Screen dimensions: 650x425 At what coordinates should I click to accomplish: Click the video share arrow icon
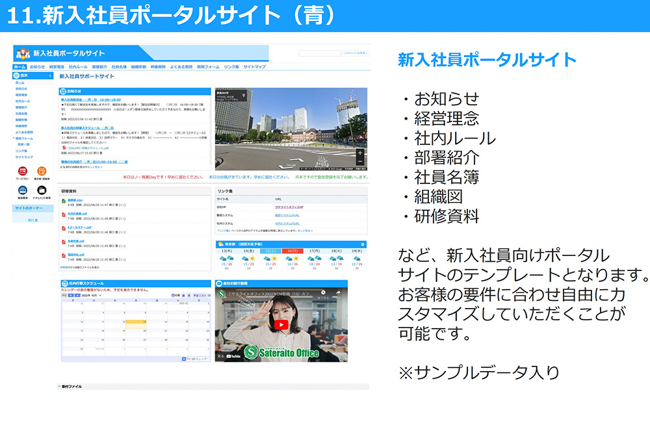[x=338, y=292]
